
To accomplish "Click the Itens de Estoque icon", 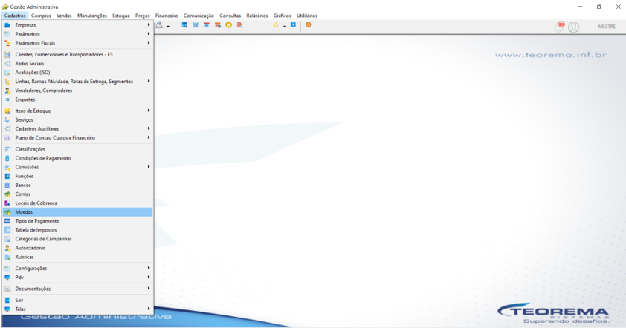I will (x=7, y=111).
